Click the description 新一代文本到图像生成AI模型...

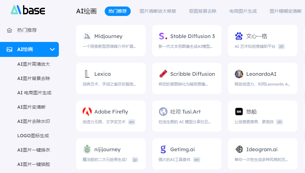click(185, 47)
